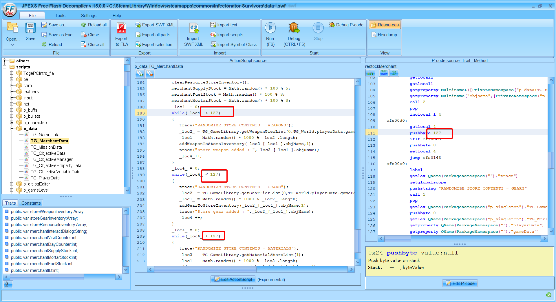This screenshot has width=556, height=302.
Task: Run the SWF with the Run (F6) icon
Action: click(270, 28)
